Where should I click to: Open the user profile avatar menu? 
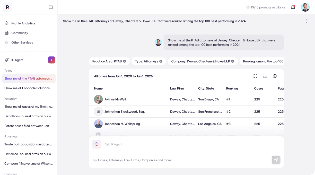tap(305, 7)
